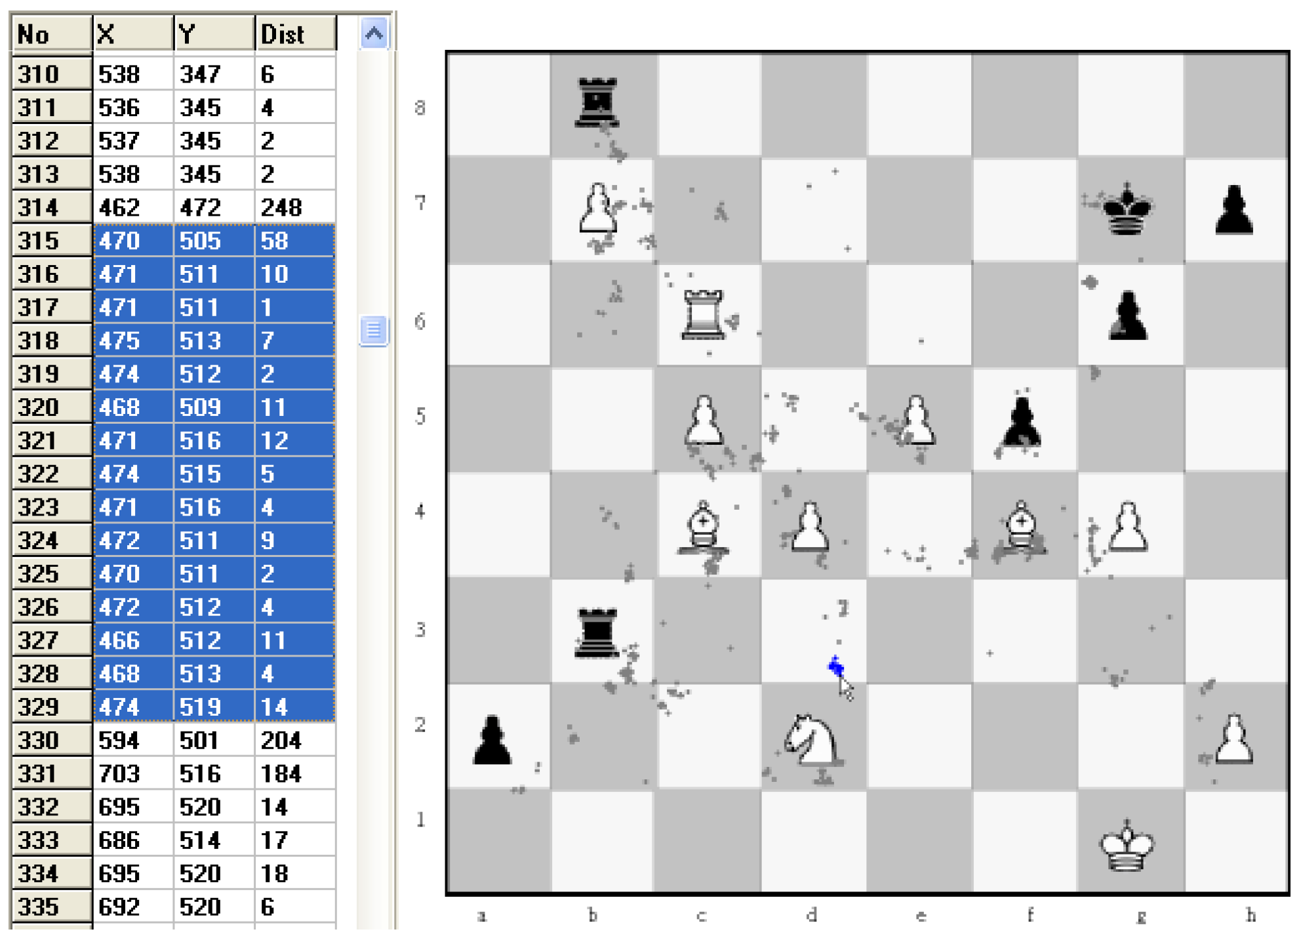Image resolution: width=1301 pixels, height=940 pixels.
Task: Click the white bishop on f4
Action: 1021,527
